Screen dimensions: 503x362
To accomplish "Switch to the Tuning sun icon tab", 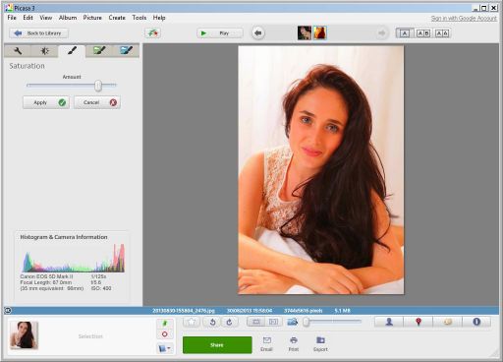I will click(44, 51).
